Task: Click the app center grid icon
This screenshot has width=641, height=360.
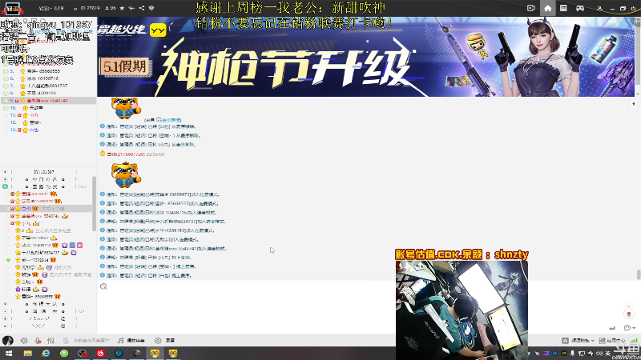Action: [x=603, y=341]
